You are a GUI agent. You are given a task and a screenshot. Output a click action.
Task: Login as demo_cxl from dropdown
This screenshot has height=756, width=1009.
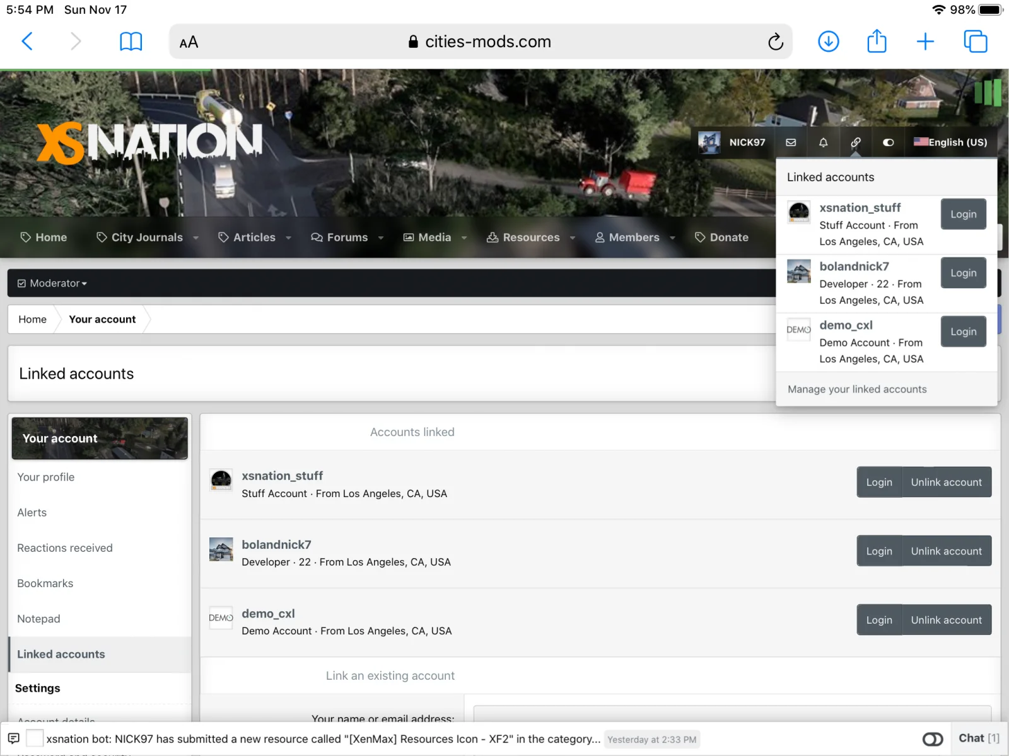(963, 331)
